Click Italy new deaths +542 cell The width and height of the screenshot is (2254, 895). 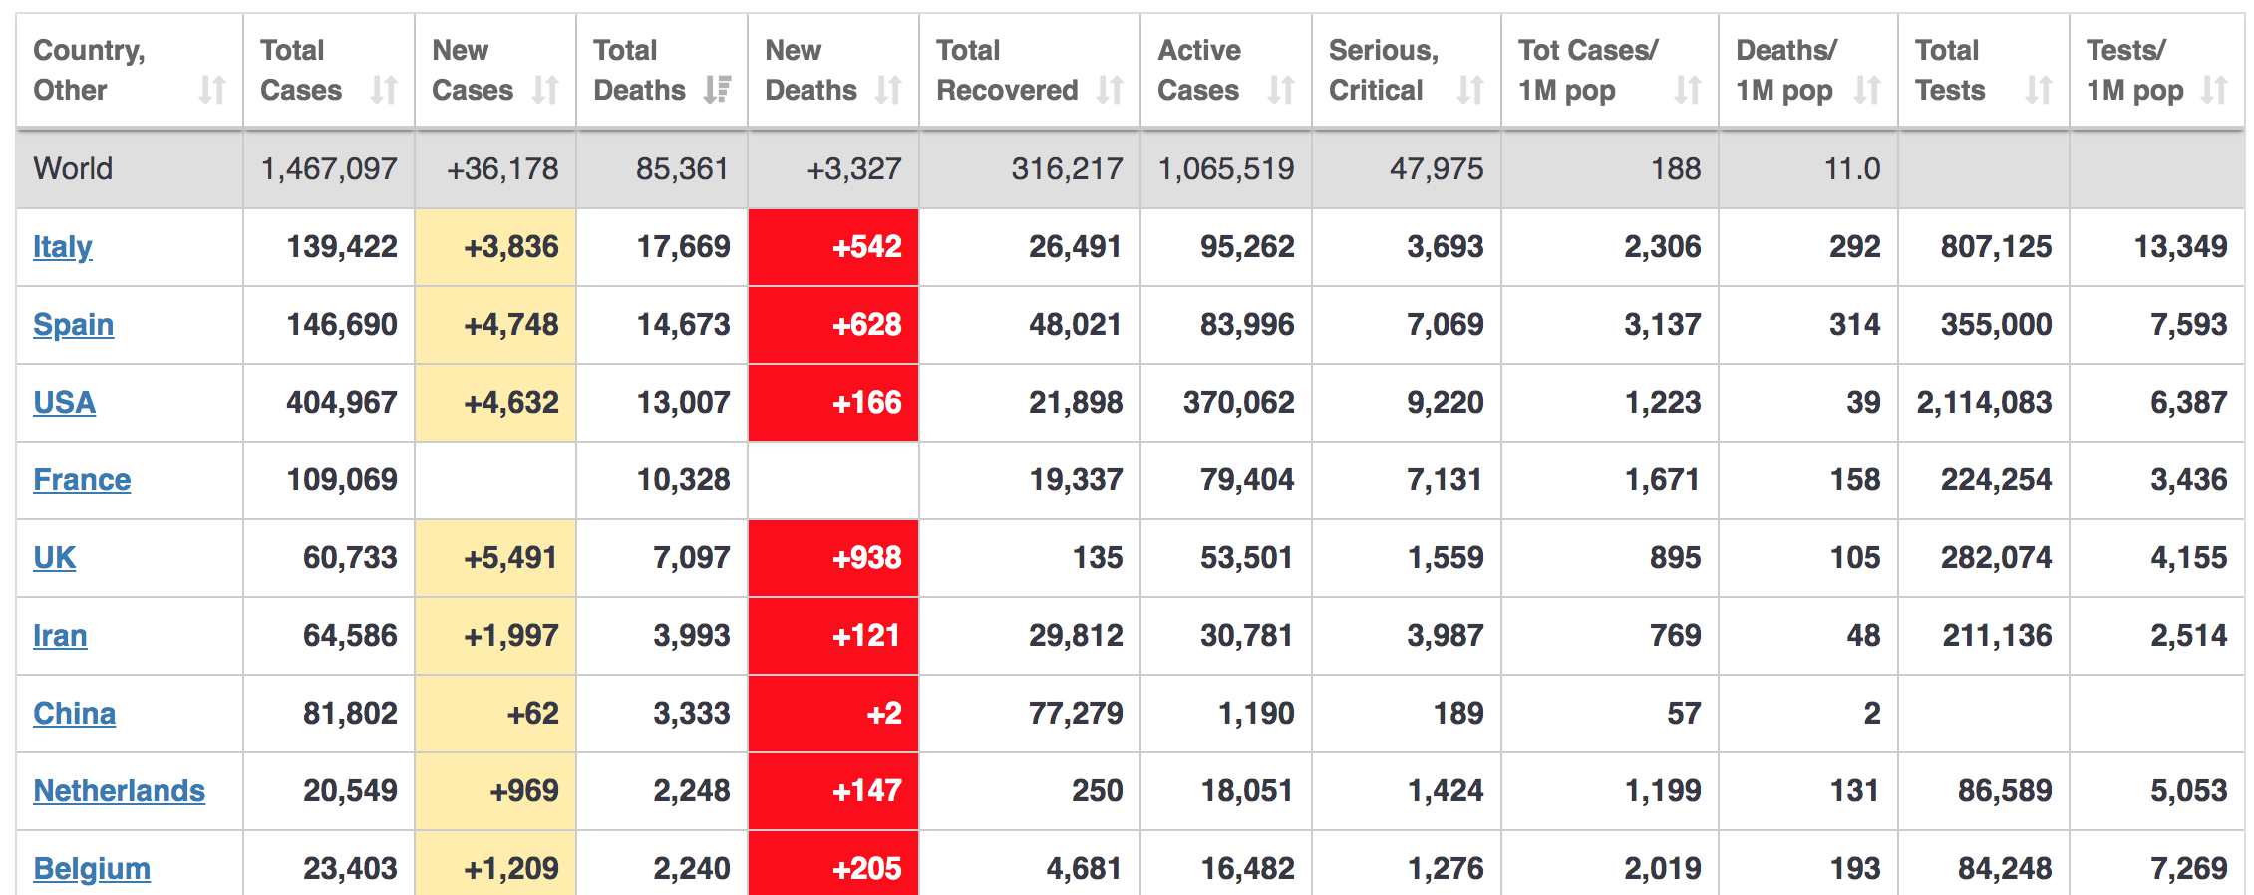(x=833, y=247)
